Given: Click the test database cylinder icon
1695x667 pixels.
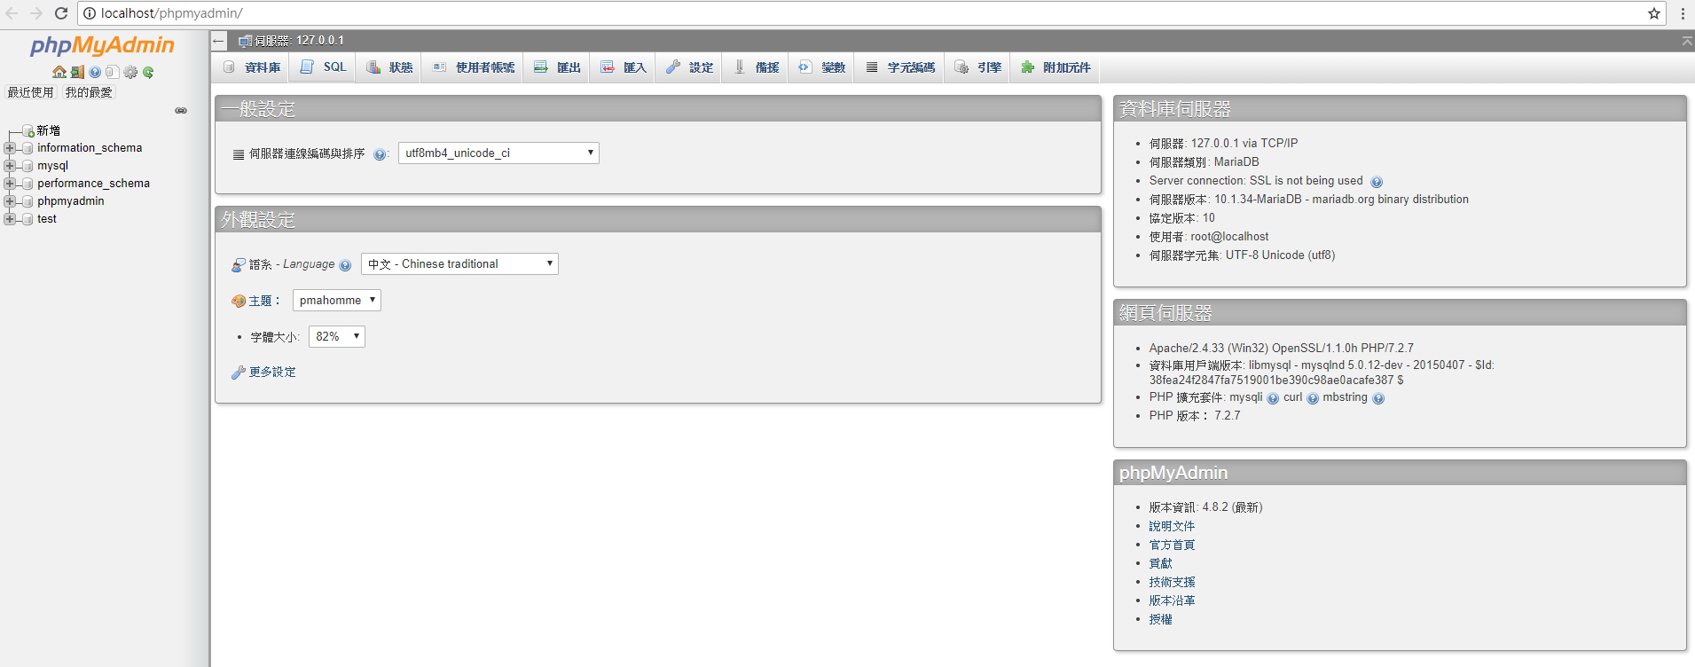Looking at the screenshot, I should [27, 219].
